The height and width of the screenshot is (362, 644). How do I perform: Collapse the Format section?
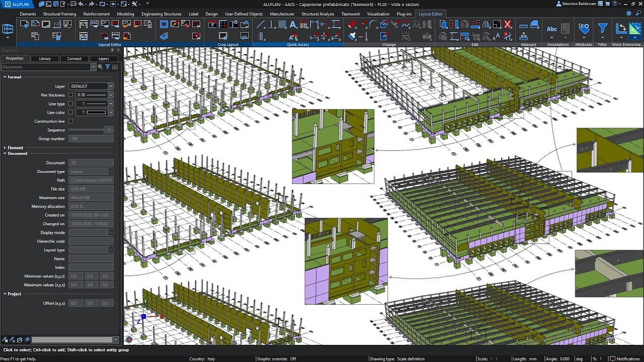click(5, 77)
